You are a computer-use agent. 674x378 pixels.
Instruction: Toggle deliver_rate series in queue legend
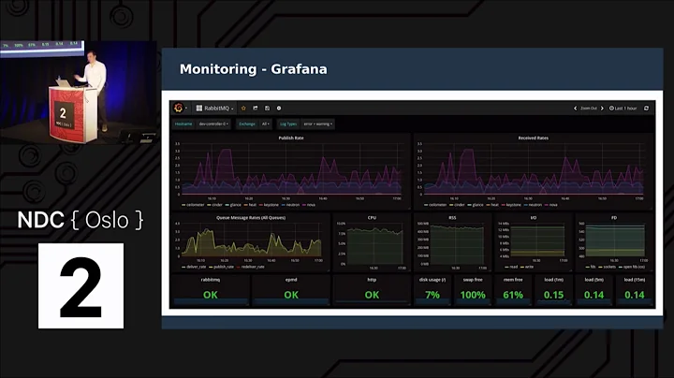pos(194,267)
